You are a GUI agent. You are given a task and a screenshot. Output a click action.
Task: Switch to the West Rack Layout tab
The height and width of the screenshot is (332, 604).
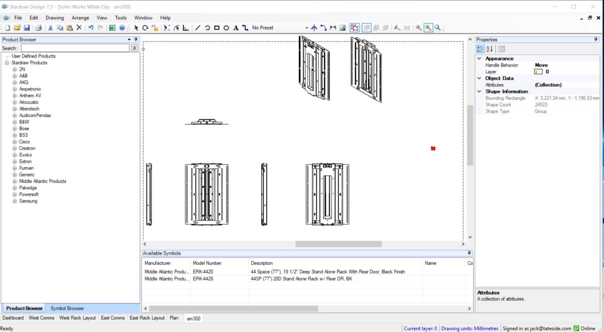point(77,318)
